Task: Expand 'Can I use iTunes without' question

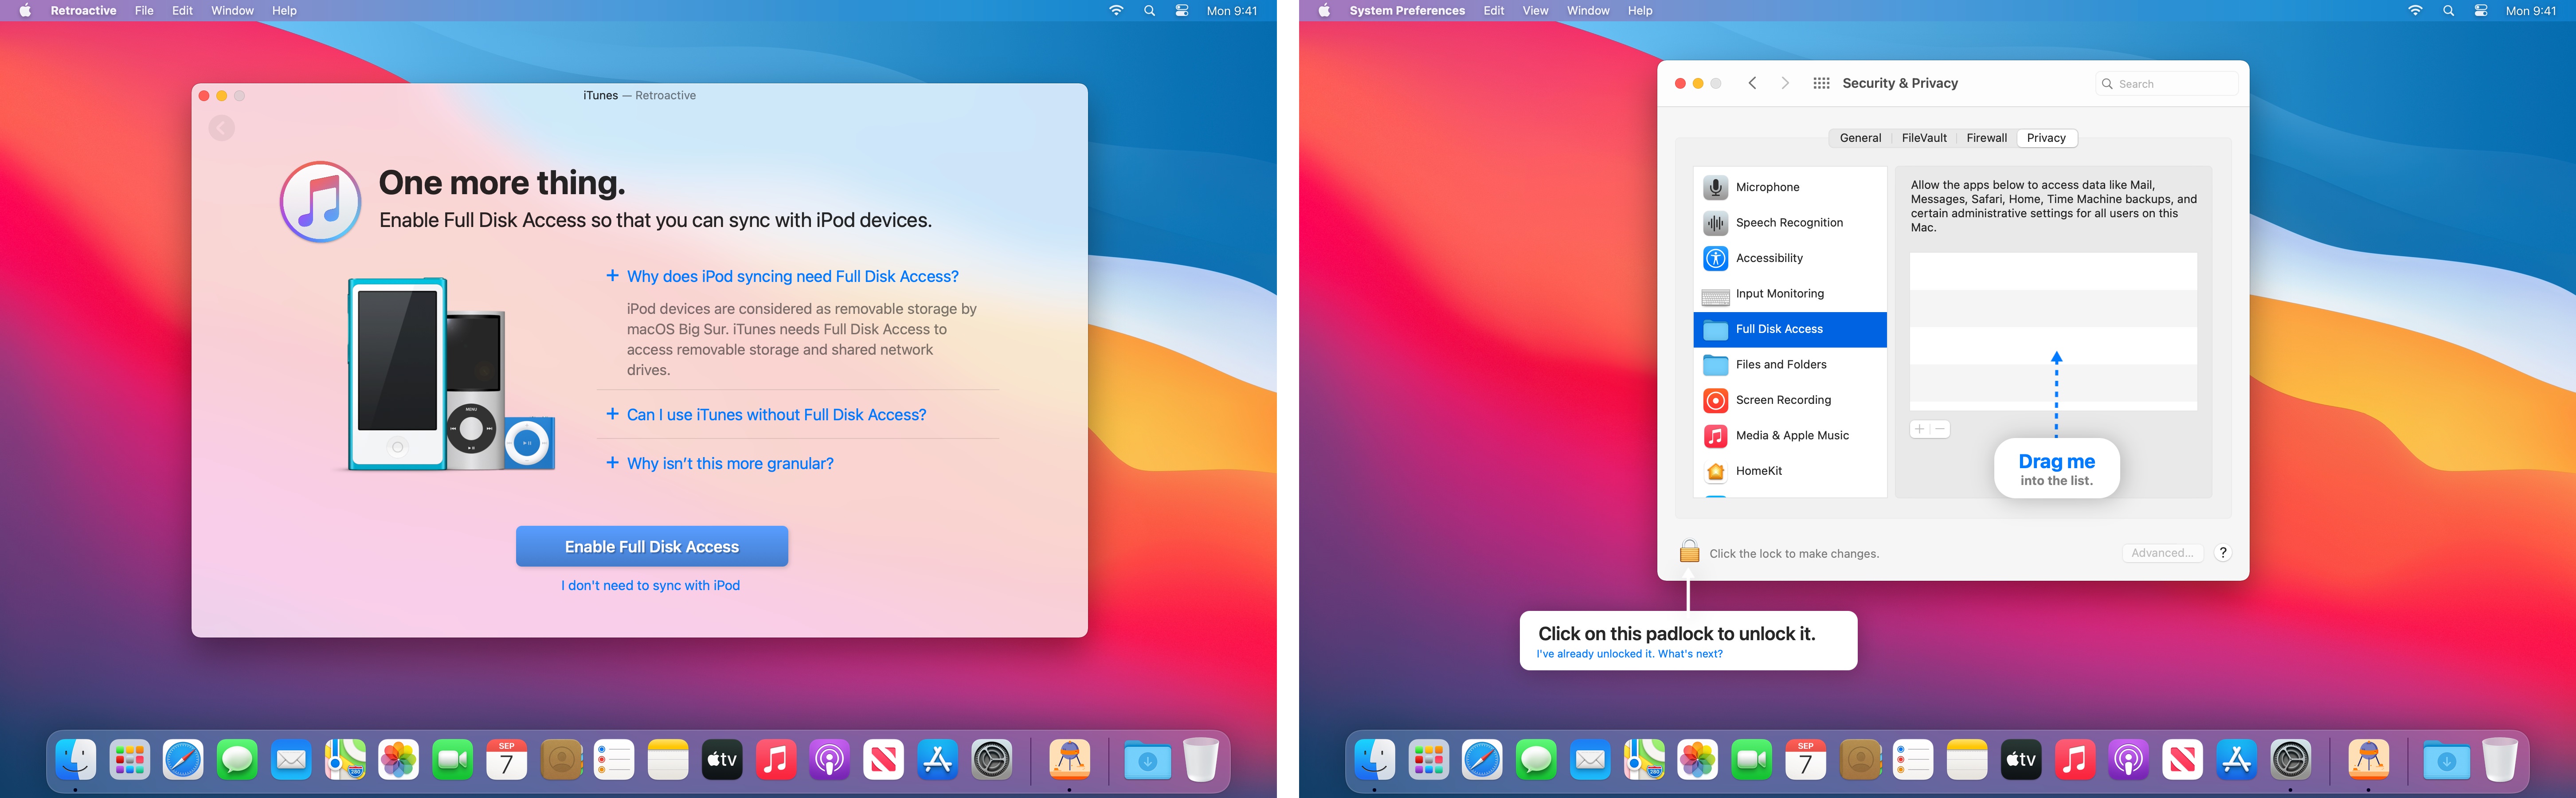Action: [x=775, y=414]
